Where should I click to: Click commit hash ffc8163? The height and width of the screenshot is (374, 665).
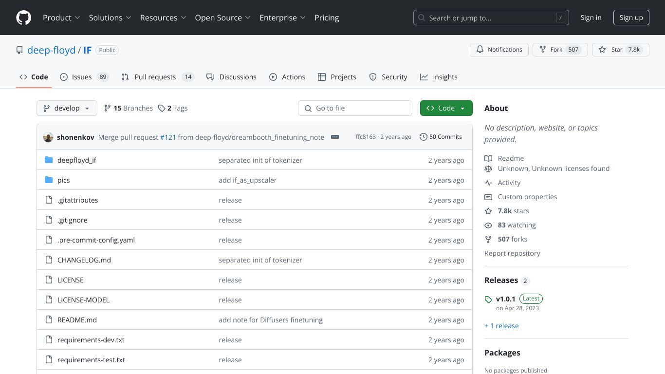tap(366, 137)
